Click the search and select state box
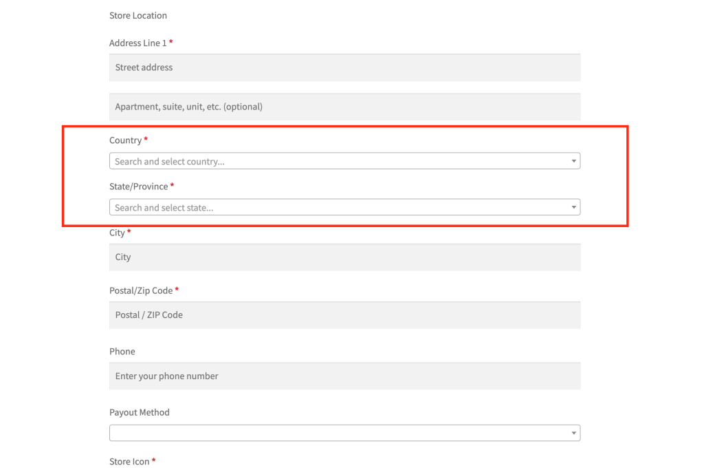Image resolution: width=704 pixels, height=468 pixels. (x=309, y=207)
